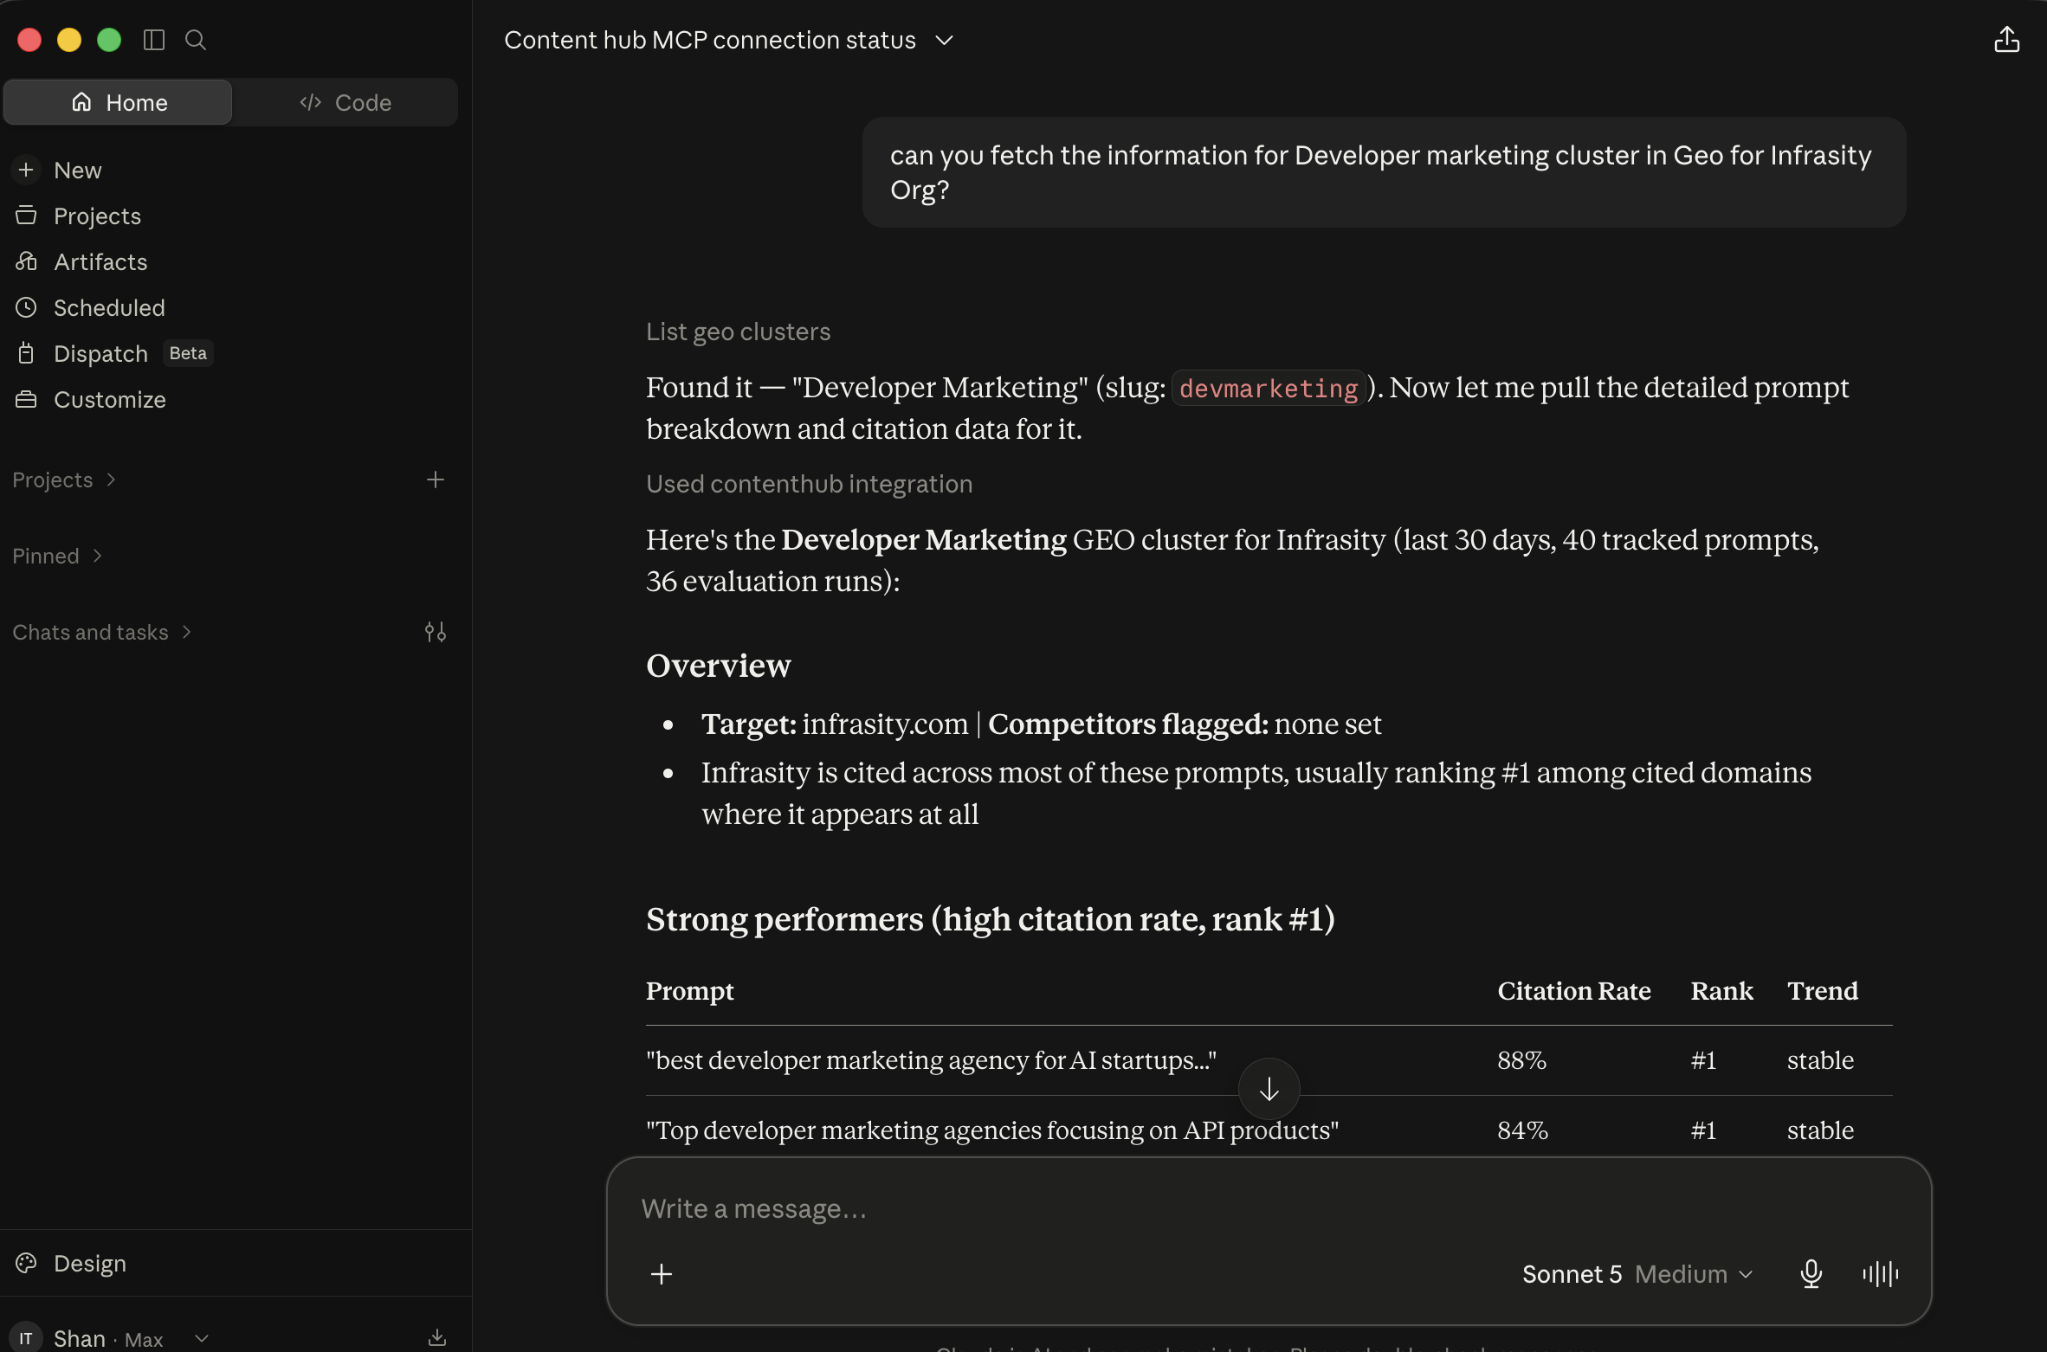Viewport: 2047px width, 1352px height.
Task: Expand the Projects section
Action: pos(64,480)
